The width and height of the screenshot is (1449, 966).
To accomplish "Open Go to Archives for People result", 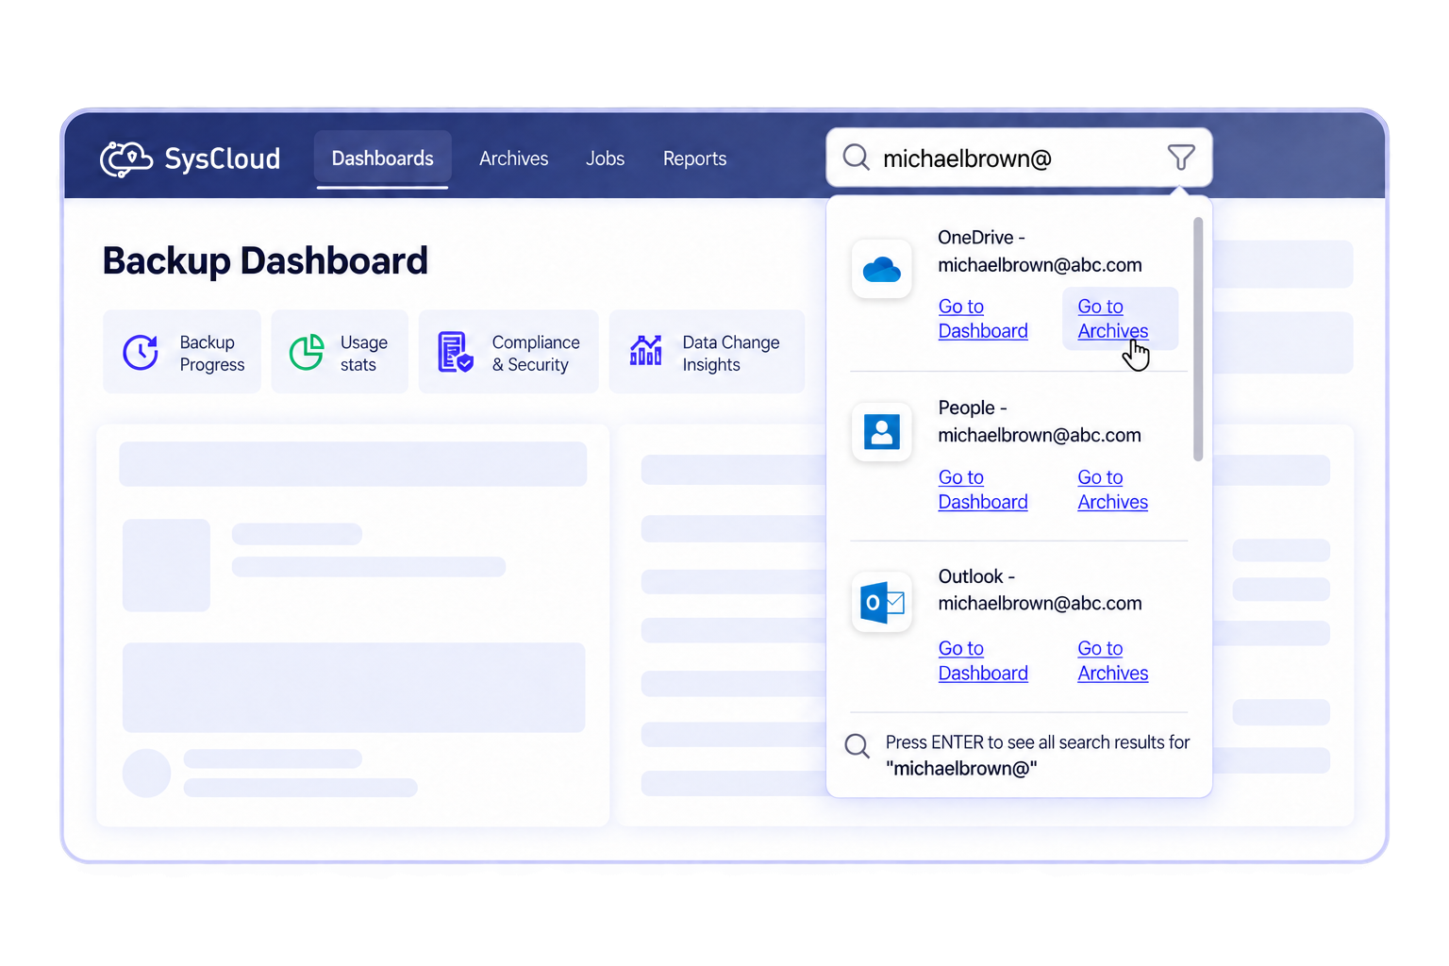I will [x=1113, y=490].
